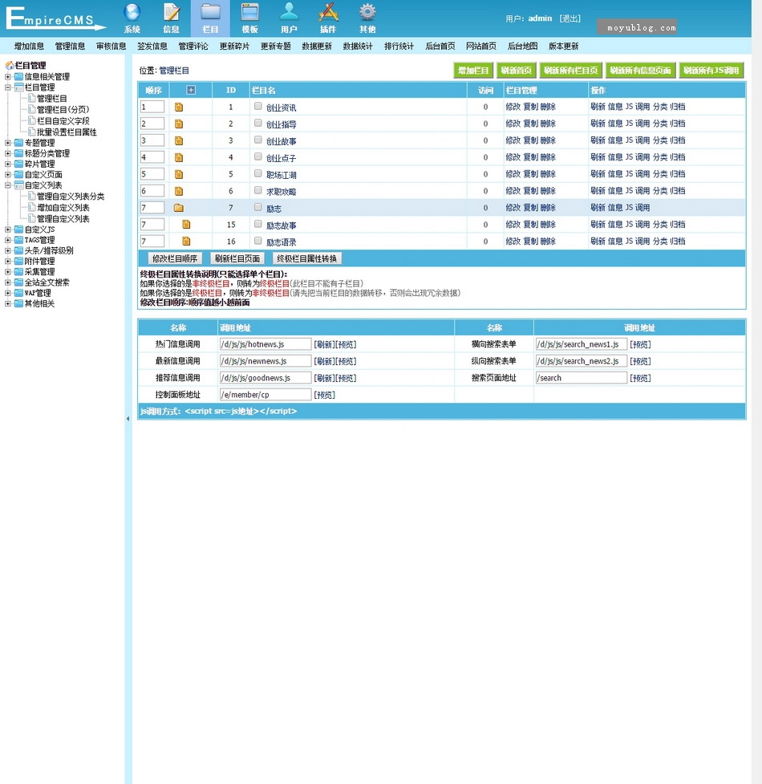The image size is (762, 784).
Task: Open the 用户 person icon in header
Action: pyautogui.click(x=289, y=12)
